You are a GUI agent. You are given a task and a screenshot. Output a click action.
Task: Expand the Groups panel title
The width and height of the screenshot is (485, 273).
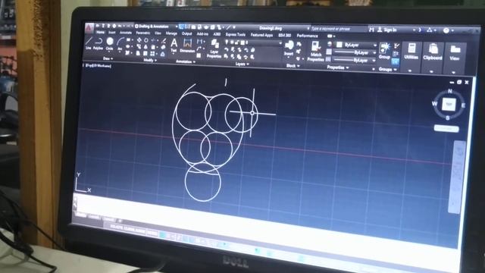[x=387, y=69]
